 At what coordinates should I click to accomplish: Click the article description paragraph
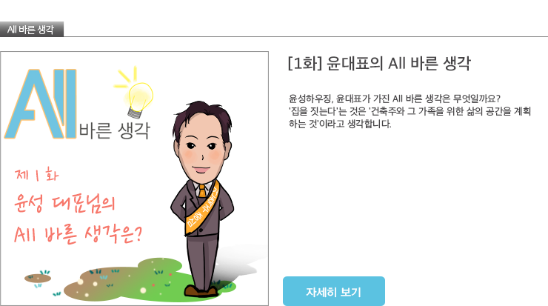[x=410, y=111]
